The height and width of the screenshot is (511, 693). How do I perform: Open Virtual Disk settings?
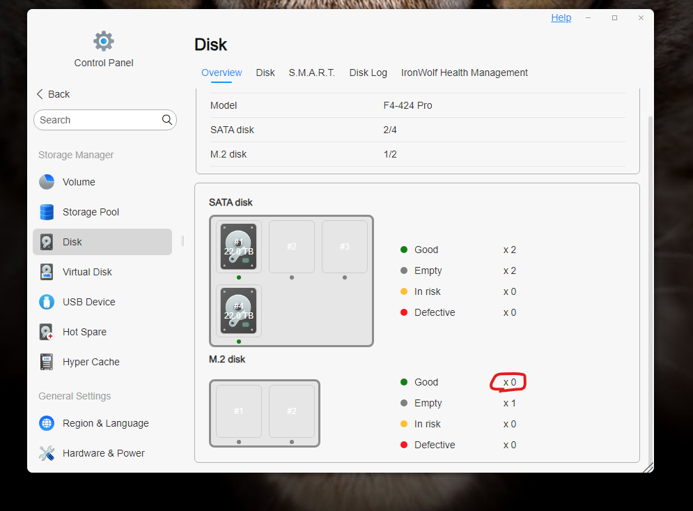pos(102,272)
